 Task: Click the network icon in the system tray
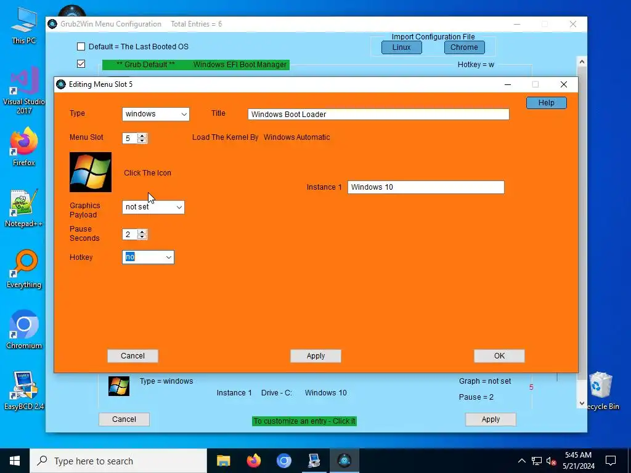537,461
